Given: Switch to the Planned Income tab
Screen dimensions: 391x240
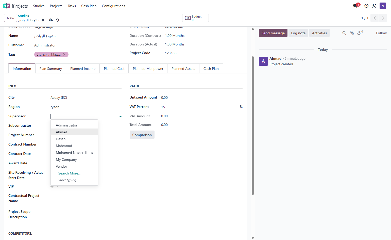Looking at the screenshot, I should click(x=83, y=69).
